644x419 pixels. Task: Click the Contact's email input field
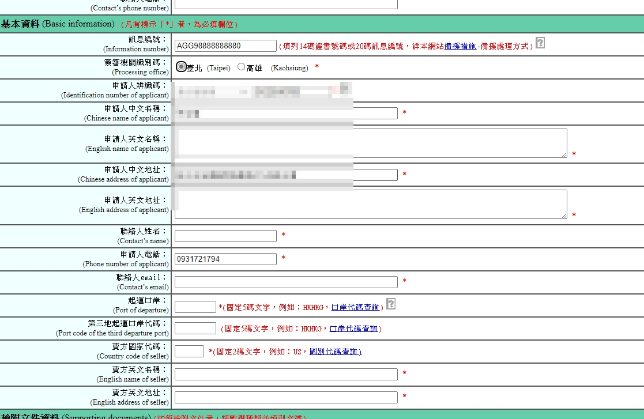click(287, 282)
